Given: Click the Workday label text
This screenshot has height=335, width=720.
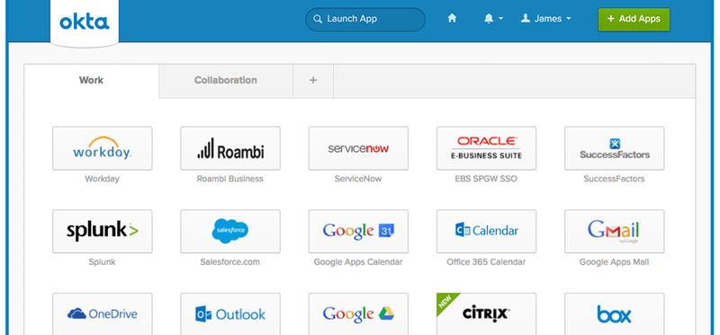Looking at the screenshot, I should click(102, 179).
